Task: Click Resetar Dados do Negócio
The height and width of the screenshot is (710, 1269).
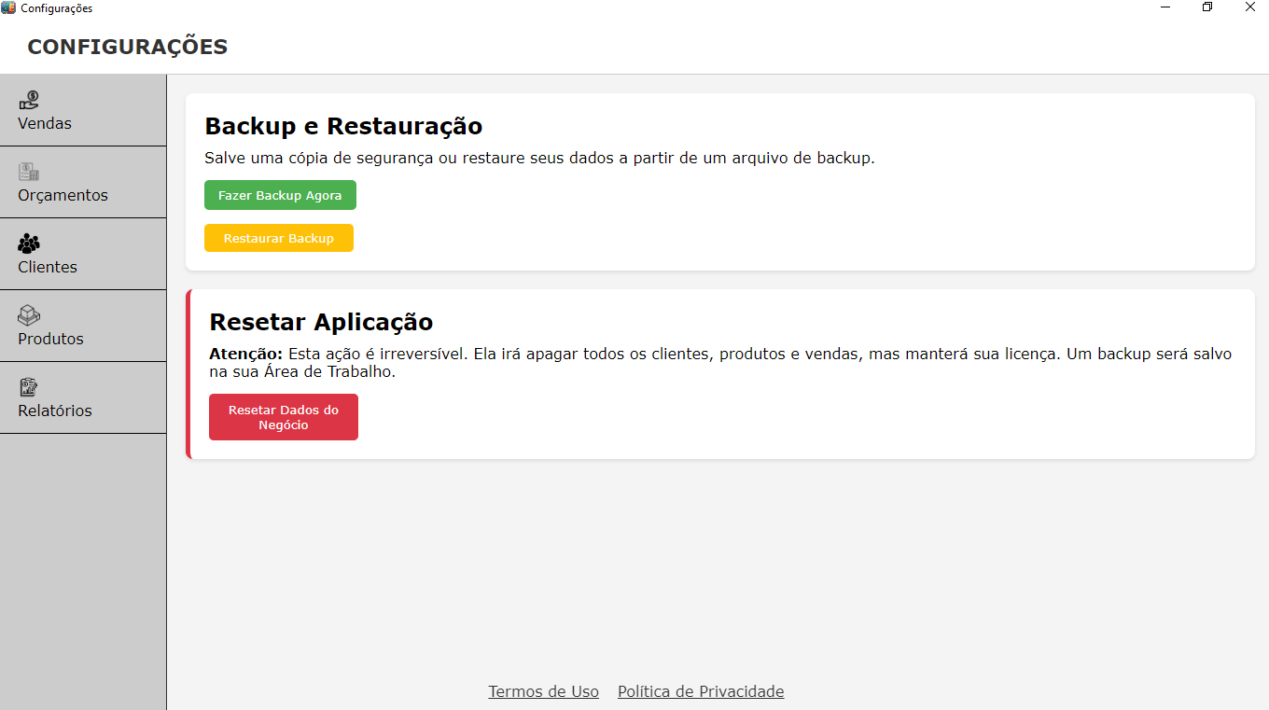Action: pyautogui.click(x=283, y=416)
